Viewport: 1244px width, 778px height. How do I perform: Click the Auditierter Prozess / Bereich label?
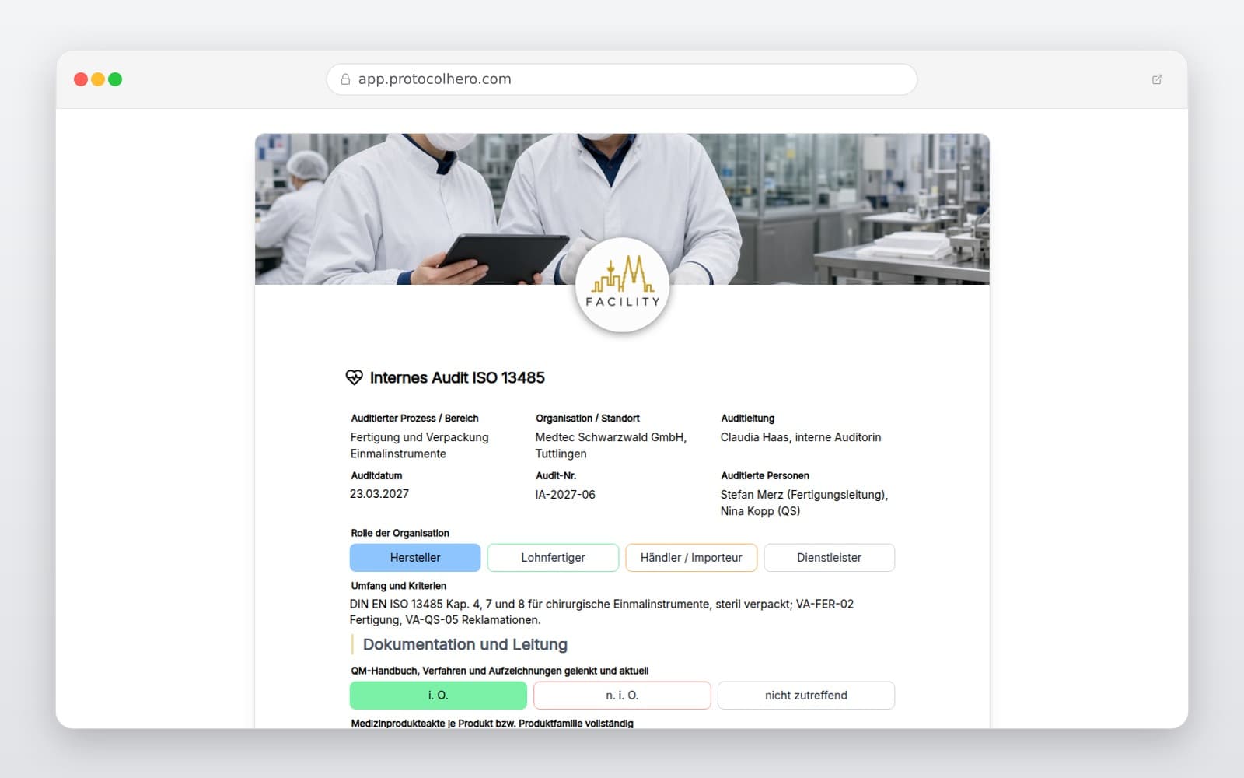pyautogui.click(x=414, y=419)
